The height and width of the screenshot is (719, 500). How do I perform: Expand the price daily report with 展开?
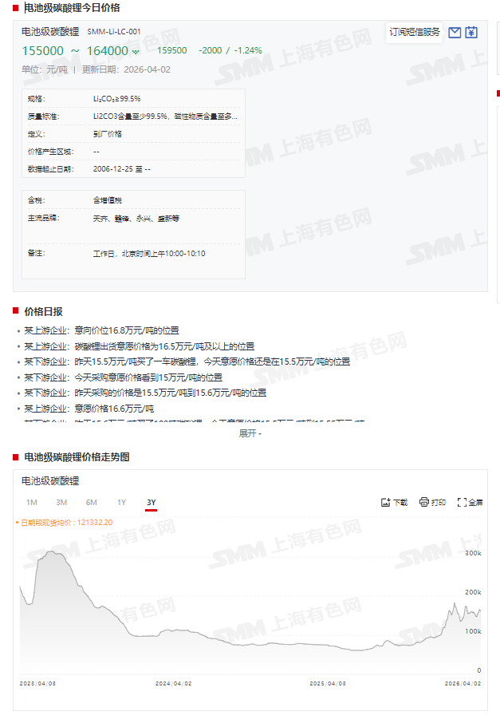tap(250, 433)
